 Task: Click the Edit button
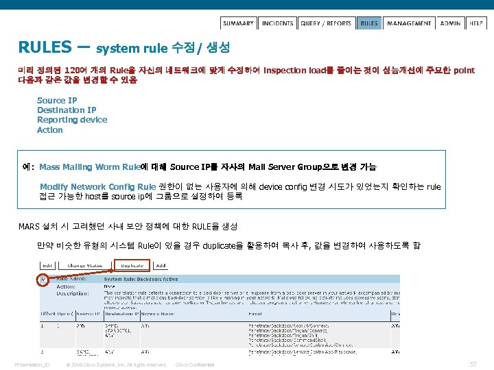(x=47, y=265)
